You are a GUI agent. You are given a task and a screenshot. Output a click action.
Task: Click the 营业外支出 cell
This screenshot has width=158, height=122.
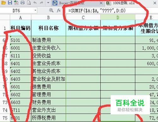point(48,110)
